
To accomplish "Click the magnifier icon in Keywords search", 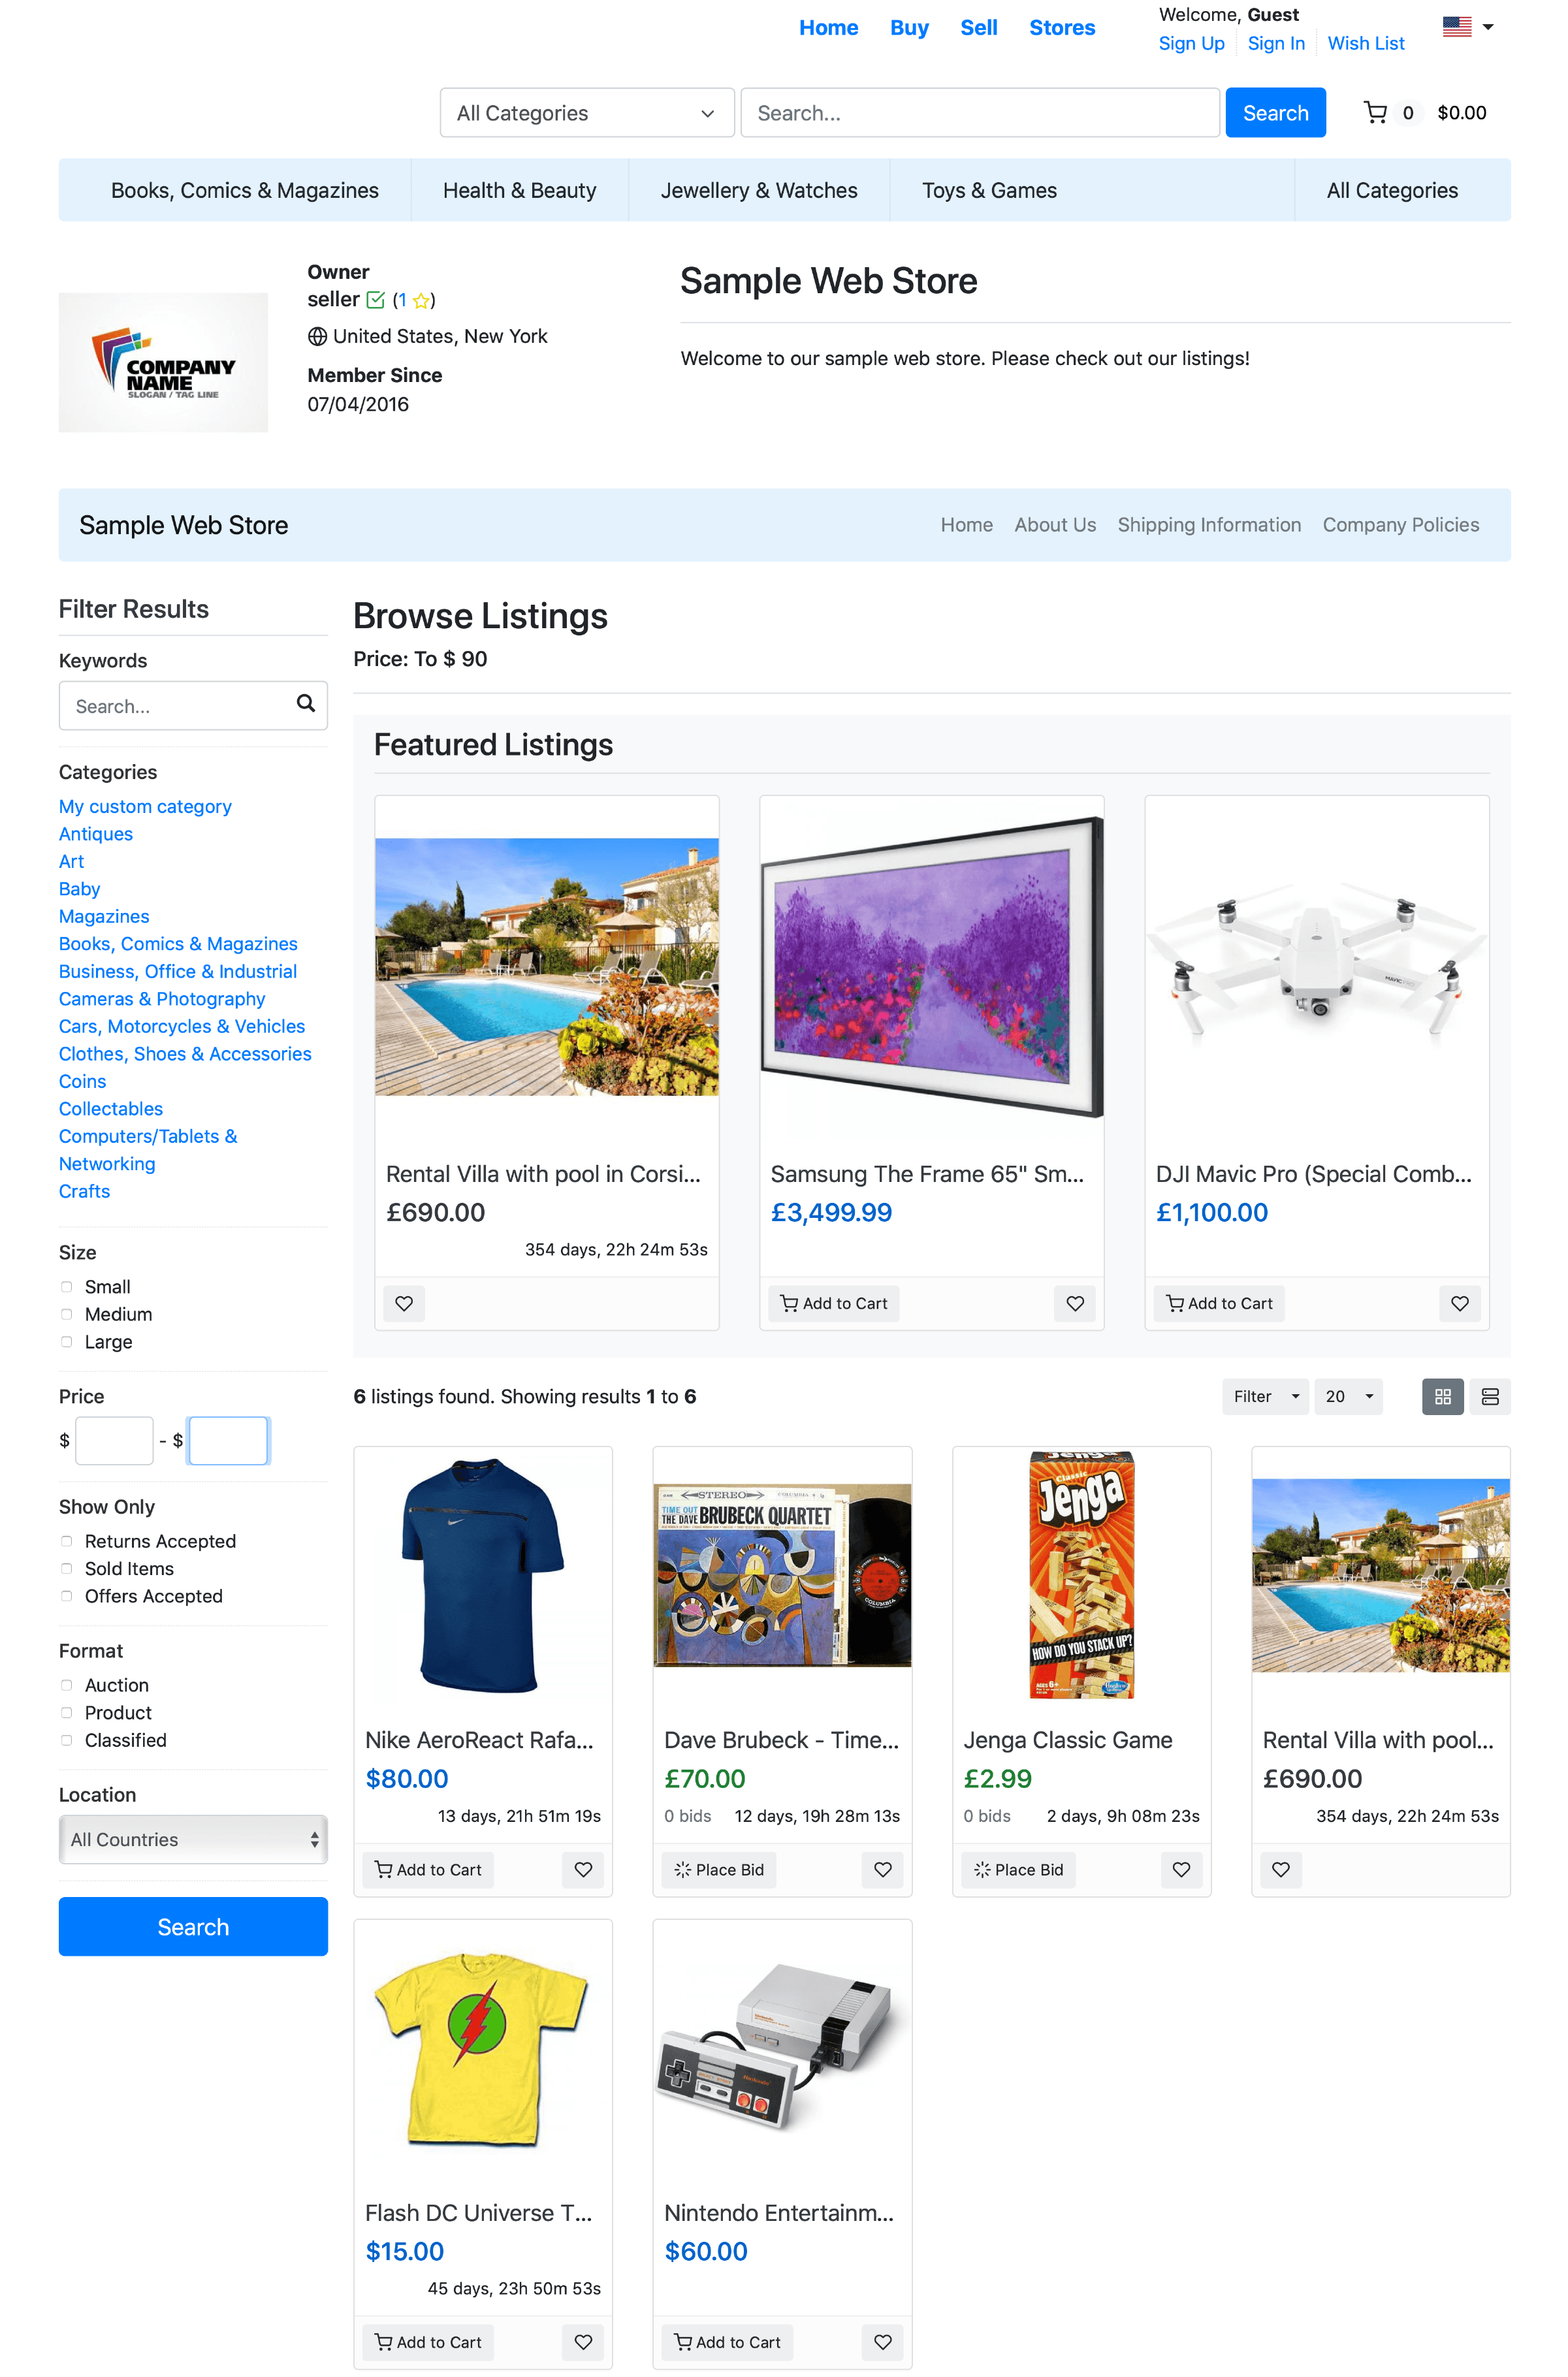I will click(306, 704).
